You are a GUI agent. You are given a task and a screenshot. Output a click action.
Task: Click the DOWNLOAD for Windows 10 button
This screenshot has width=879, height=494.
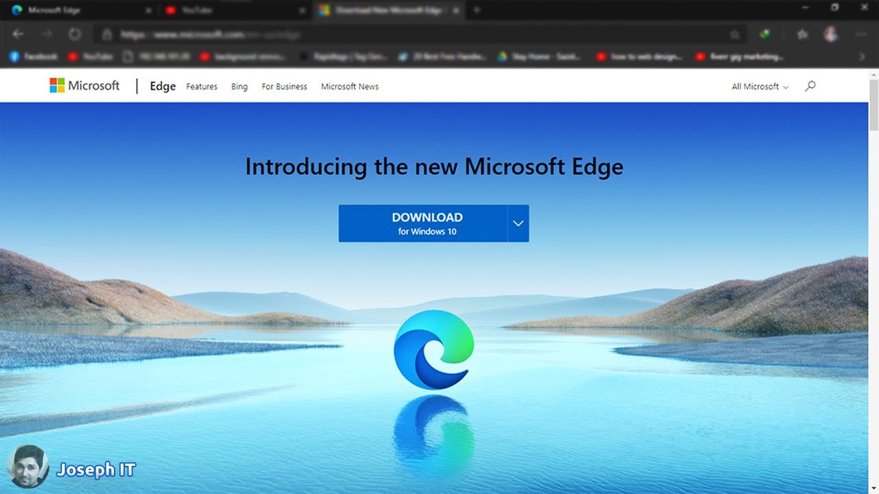423,223
